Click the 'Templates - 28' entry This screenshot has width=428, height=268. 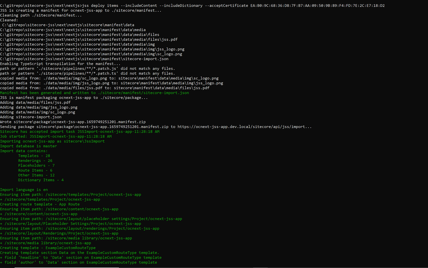(x=34, y=156)
